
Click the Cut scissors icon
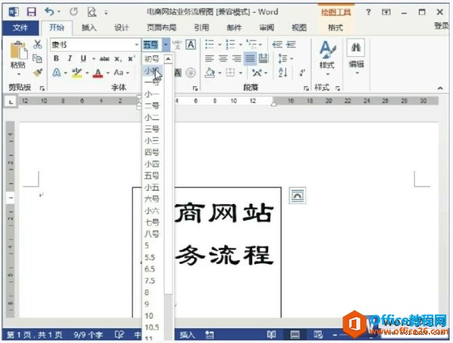coord(37,44)
